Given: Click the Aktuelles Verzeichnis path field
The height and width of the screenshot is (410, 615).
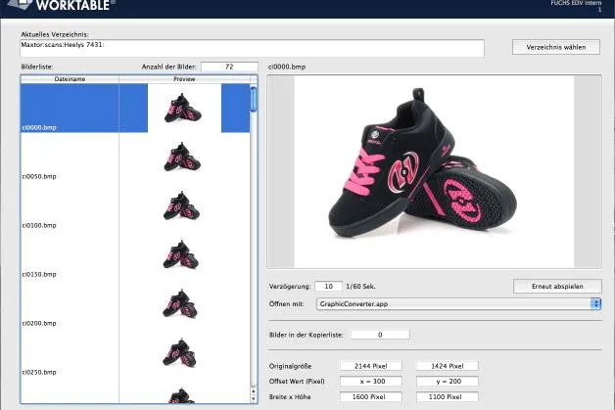Looking at the screenshot, I should (253, 48).
